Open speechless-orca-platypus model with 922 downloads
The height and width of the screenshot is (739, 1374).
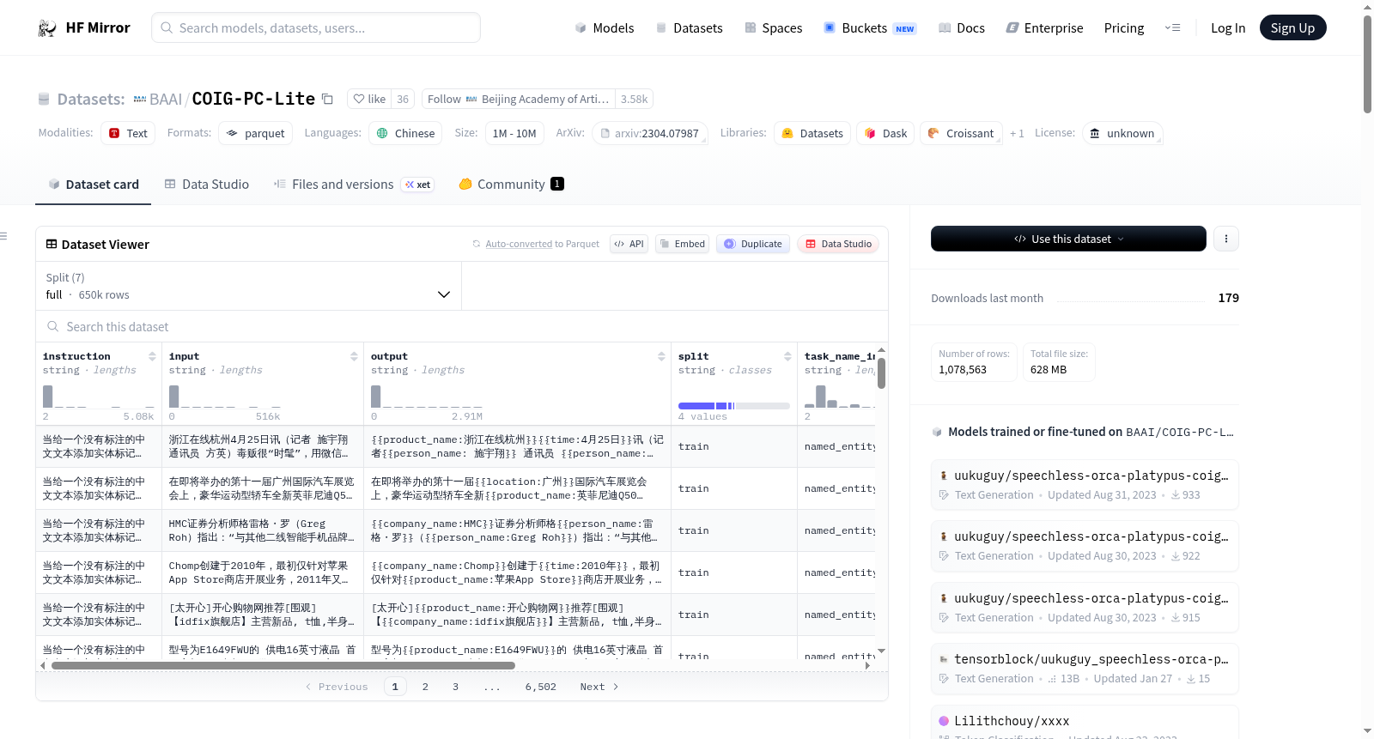[1085, 545]
